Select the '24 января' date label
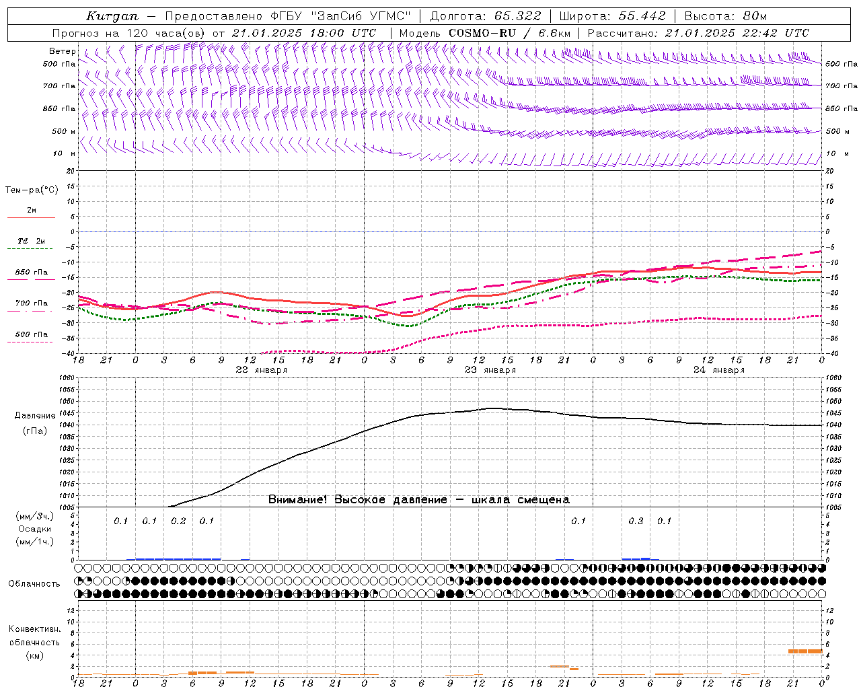This screenshot has height=689, width=861. 719,370
